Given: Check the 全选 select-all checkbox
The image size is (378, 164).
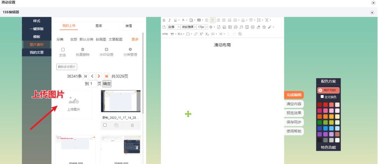Looking at the screenshot, I should (x=63, y=50).
